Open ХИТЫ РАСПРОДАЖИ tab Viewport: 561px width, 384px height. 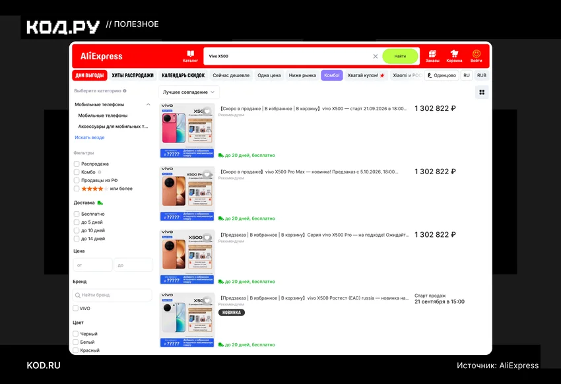[x=133, y=75]
